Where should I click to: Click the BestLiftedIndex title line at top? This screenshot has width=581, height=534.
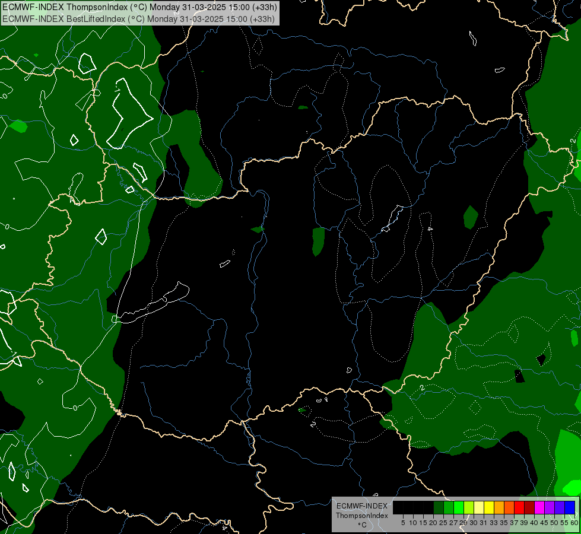(138, 18)
